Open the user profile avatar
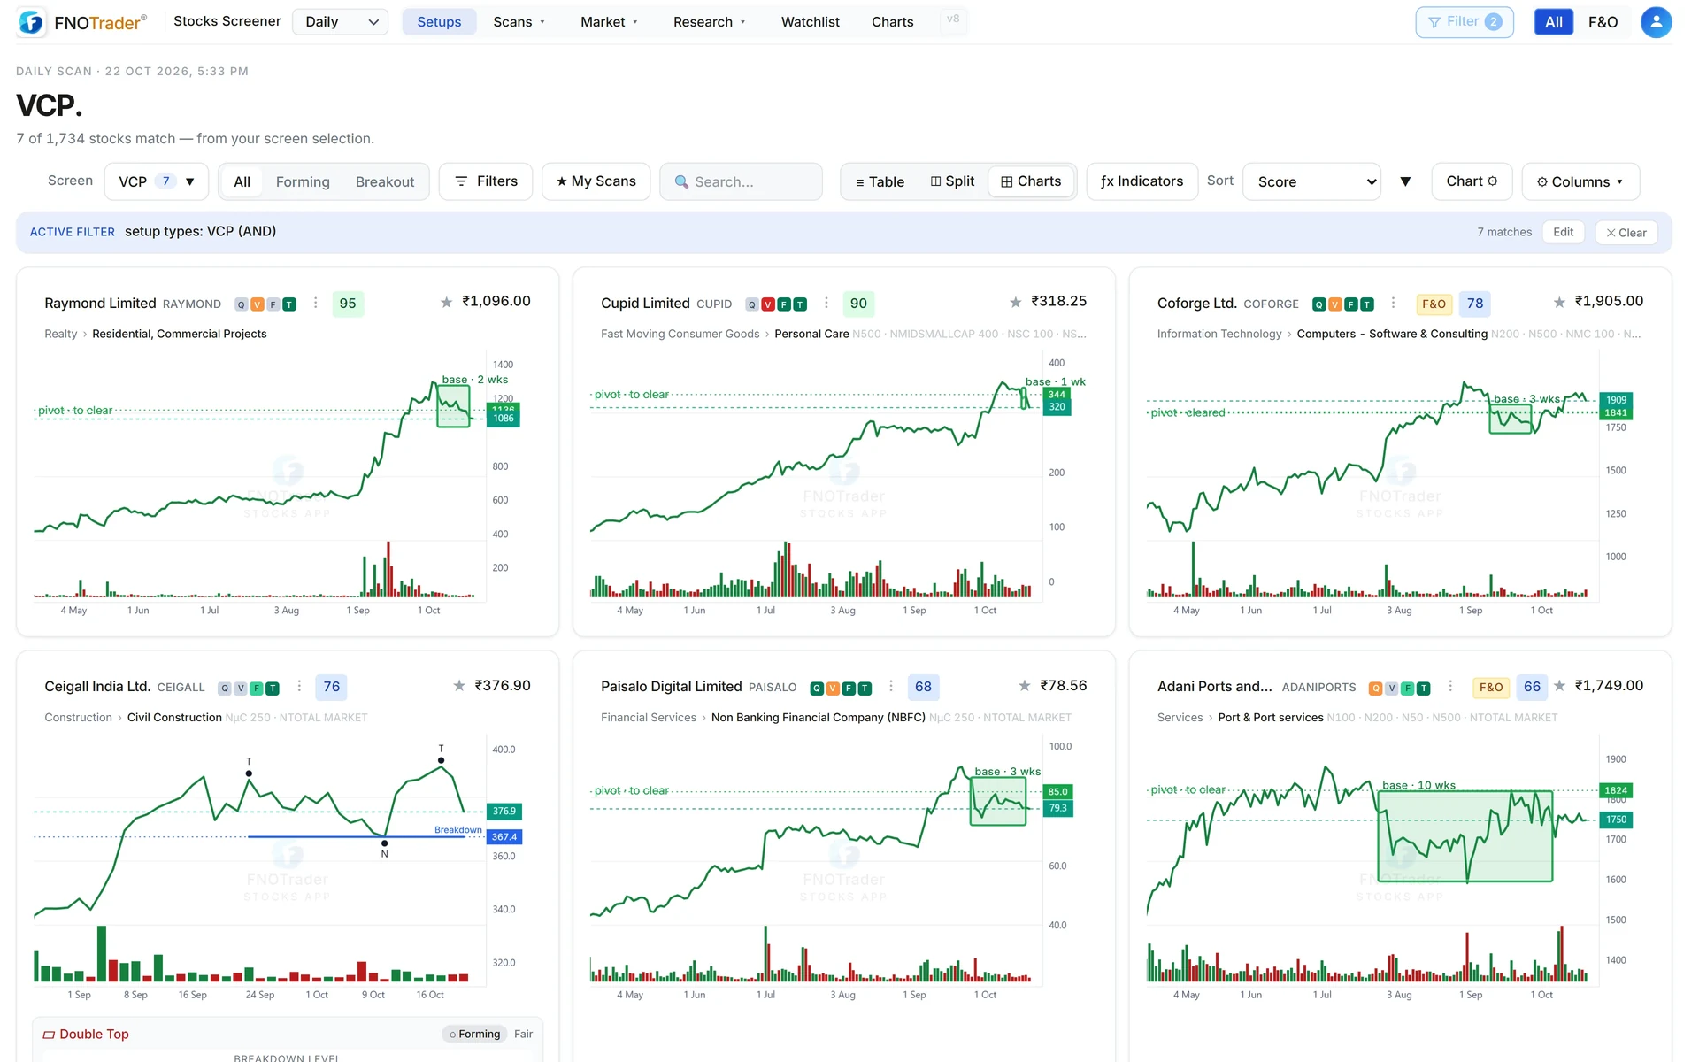Screen dimensions: 1699x1062 click(1656, 22)
